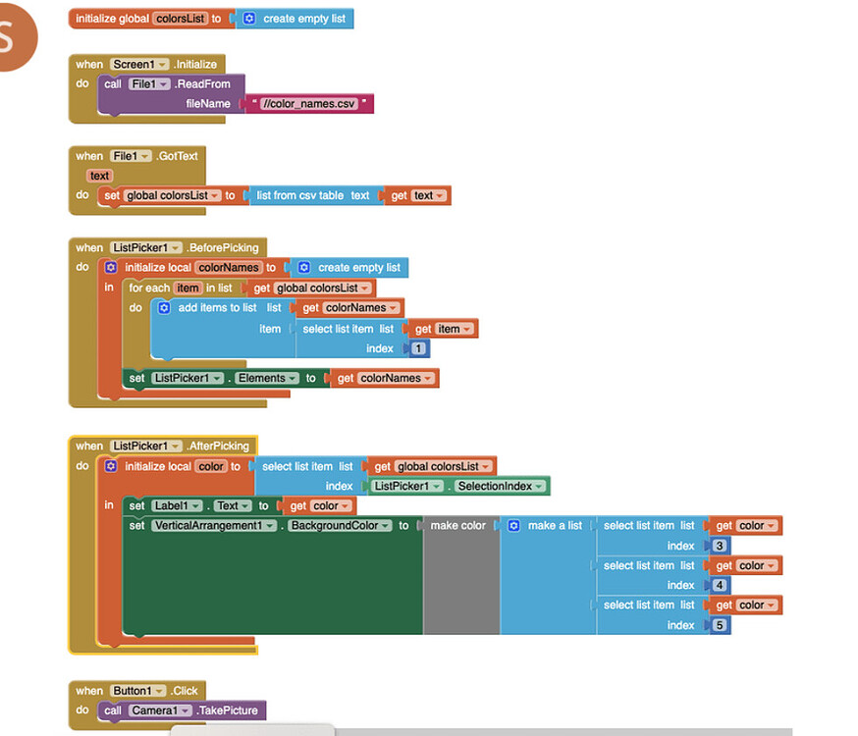This screenshot has width=858, height=736.
Task: Open the gear on initialize local color block
Action: pos(109,466)
